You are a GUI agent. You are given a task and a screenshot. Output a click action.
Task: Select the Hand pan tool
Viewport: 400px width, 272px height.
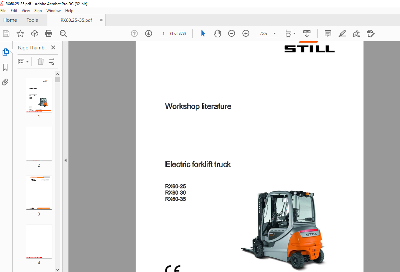coord(217,33)
